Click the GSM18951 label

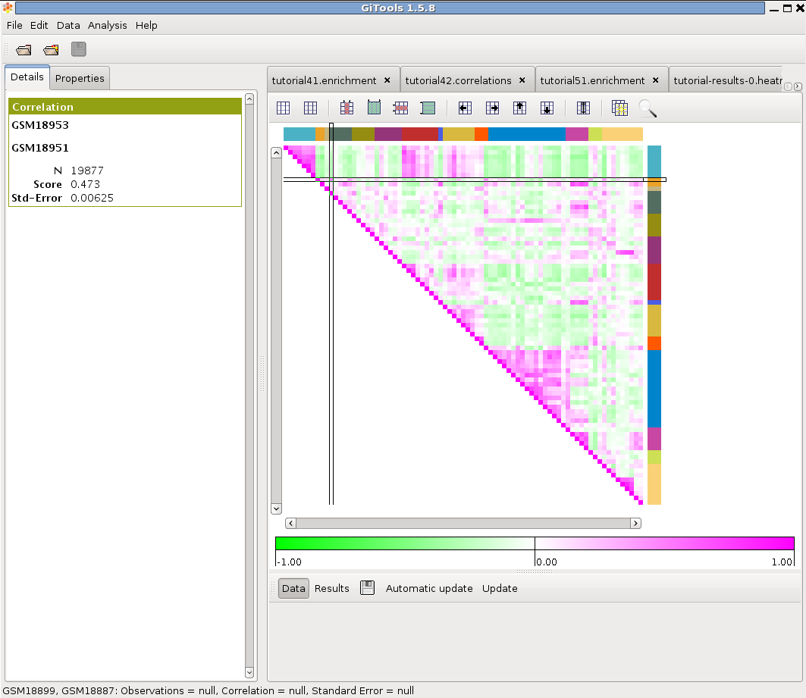tap(40, 148)
